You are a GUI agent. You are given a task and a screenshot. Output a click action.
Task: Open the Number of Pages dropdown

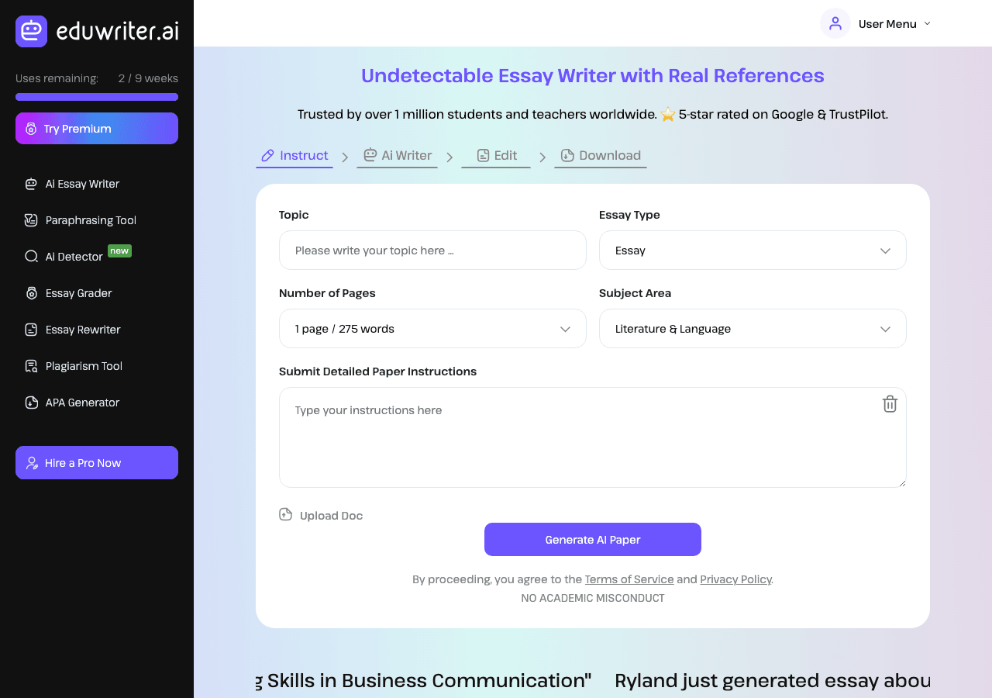point(432,329)
